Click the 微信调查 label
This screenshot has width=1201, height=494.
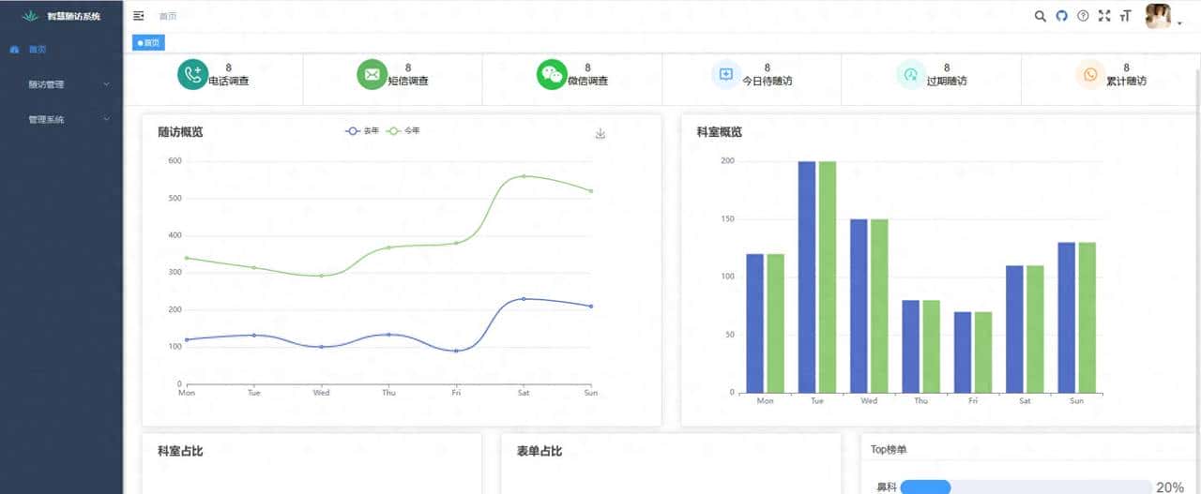point(588,82)
